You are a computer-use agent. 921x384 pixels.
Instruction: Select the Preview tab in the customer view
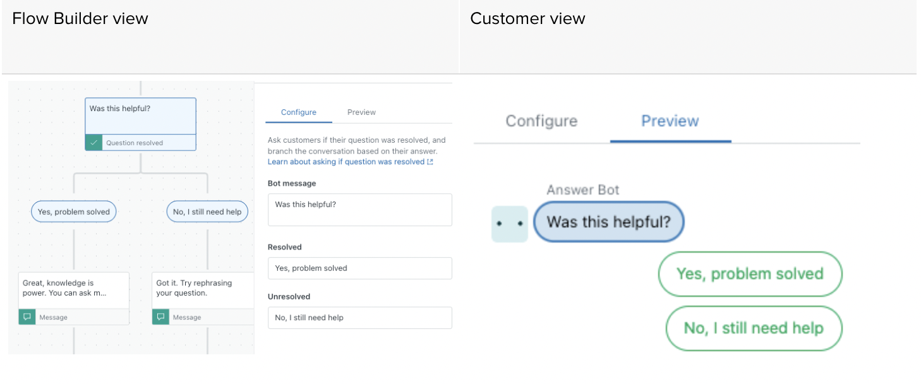pyautogui.click(x=670, y=121)
